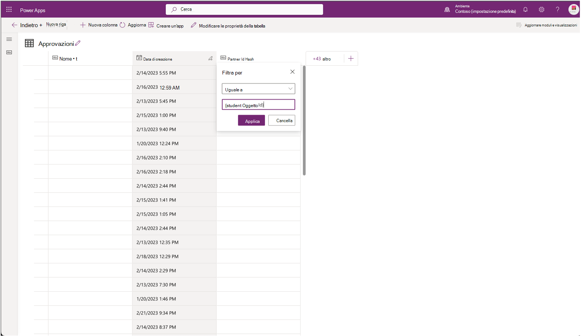Click the plus icon to add a column
The height and width of the screenshot is (336, 581).
click(351, 58)
